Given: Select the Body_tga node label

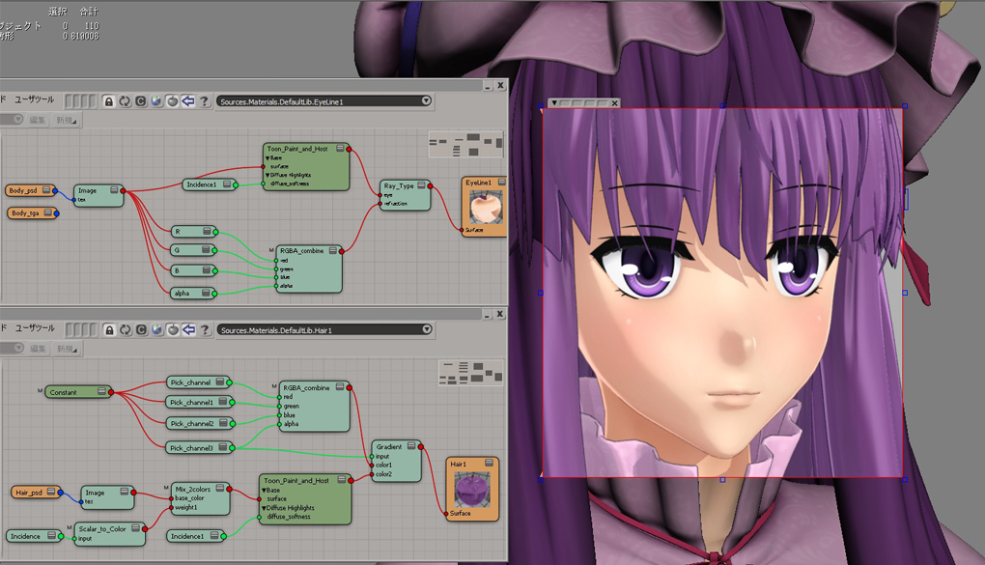Looking at the screenshot, I should [25, 213].
